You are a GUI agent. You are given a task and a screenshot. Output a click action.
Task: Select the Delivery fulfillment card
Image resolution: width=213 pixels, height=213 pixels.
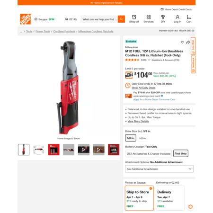(x=170, y=198)
